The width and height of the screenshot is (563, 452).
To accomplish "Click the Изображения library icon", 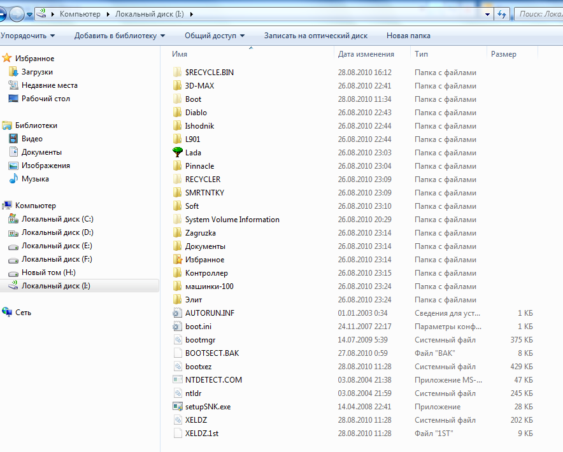I will [13, 166].
